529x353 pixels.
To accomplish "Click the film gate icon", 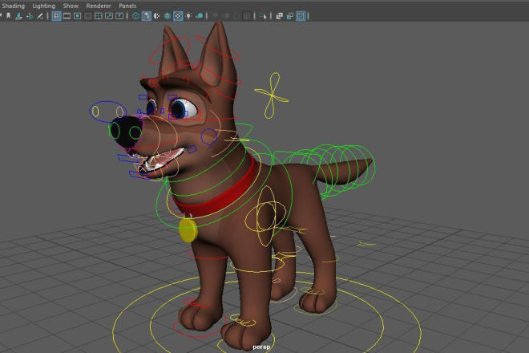I will tap(67, 15).
